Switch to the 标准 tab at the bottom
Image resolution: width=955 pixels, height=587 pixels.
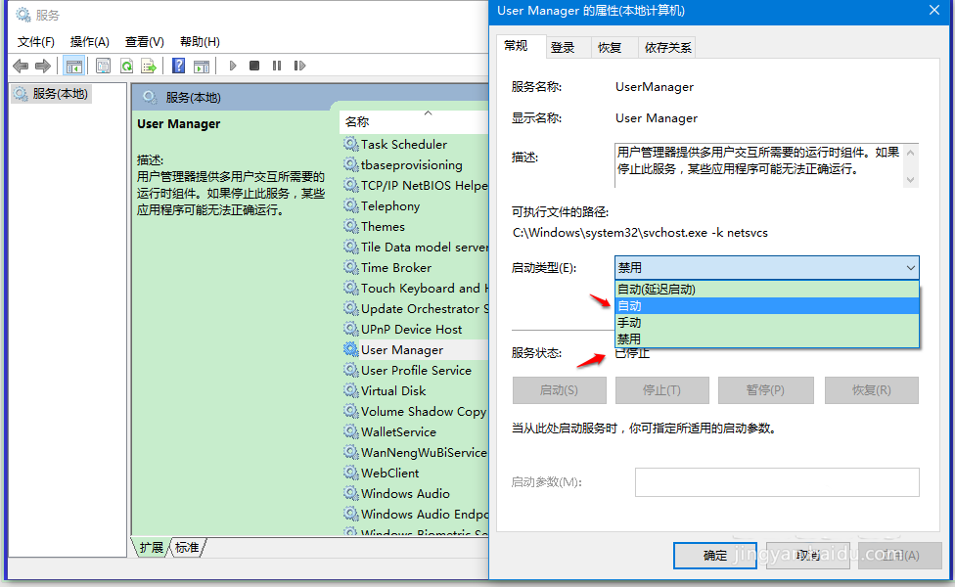[186, 548]
